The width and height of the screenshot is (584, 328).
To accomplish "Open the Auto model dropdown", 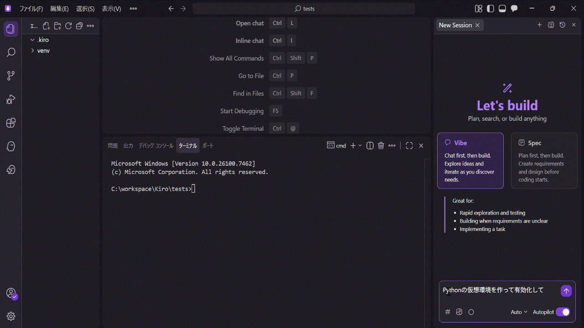I will click(519, 312).
